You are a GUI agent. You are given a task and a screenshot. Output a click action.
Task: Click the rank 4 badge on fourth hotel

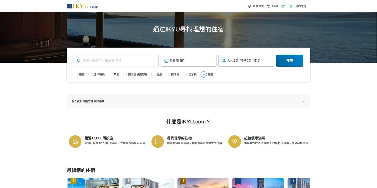coord(238,181)
